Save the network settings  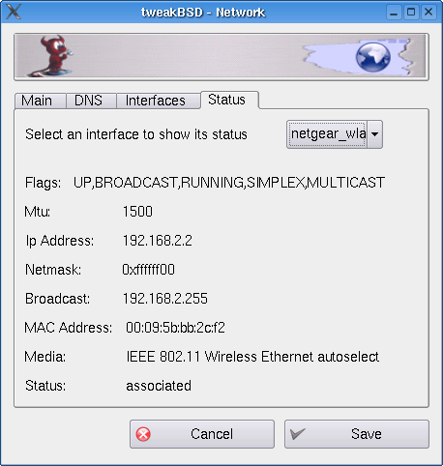(x=357, y=434)
